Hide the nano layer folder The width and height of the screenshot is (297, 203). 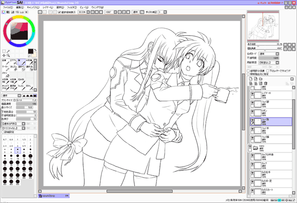point(250,147)
